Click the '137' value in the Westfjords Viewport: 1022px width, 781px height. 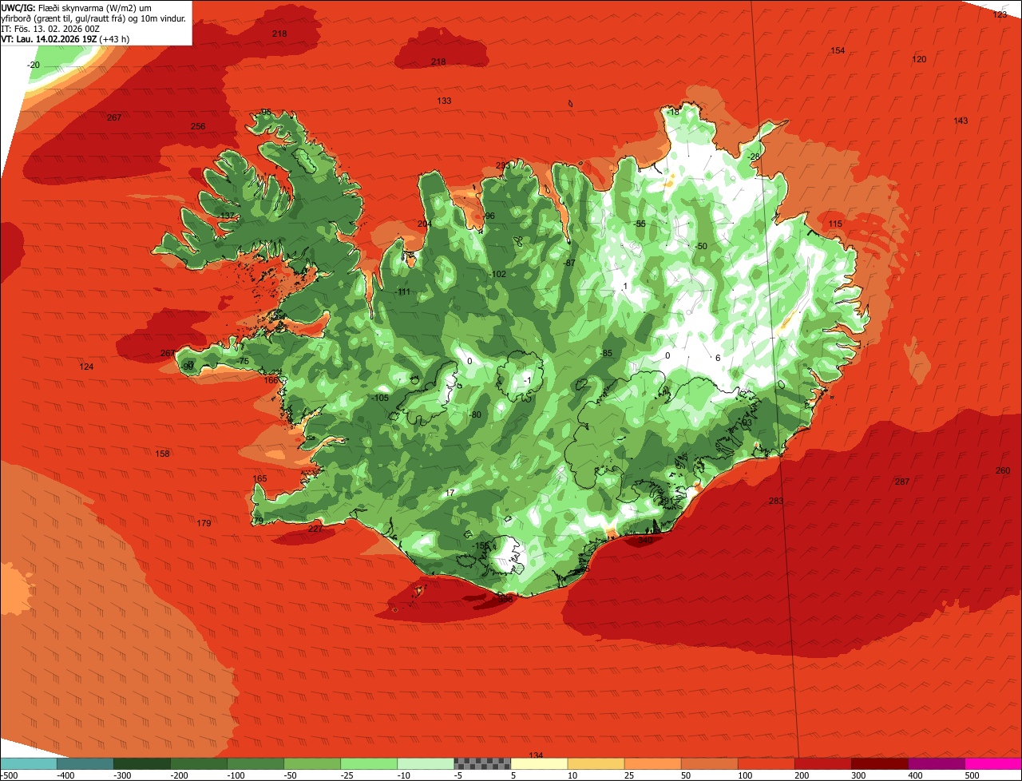point(228,216)
